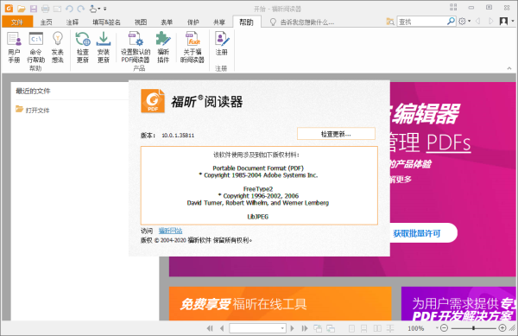Switch to the 填写&签名 tab
The image size is (518, 336).
106,22
